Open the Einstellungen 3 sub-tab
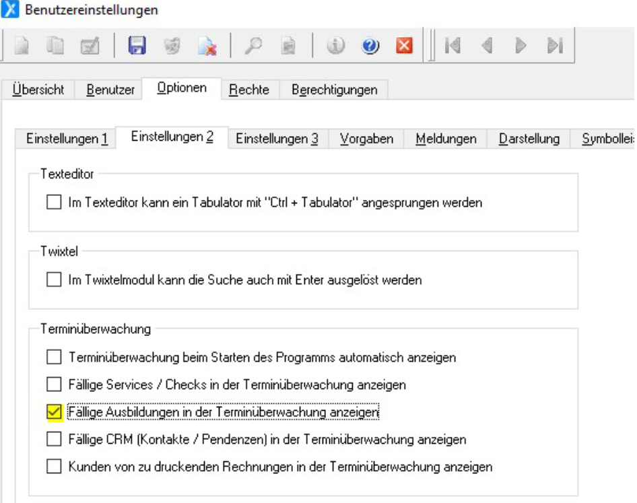The width and height of the screenshot is (637, 503). click(x=277, y=139)
